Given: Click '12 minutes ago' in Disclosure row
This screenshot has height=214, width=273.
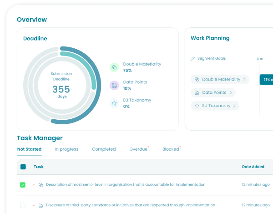Looking at the screenshot, I should 256,205.
